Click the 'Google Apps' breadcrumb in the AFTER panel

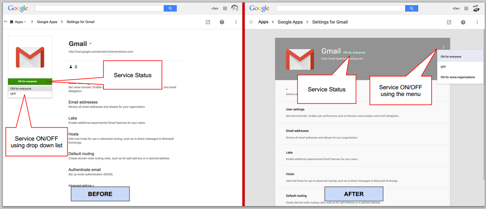290,22
